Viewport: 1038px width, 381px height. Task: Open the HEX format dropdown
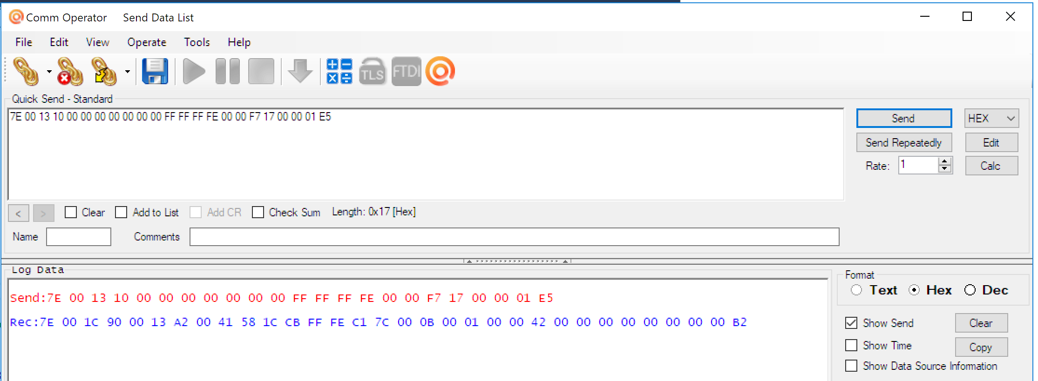(991, 118)
